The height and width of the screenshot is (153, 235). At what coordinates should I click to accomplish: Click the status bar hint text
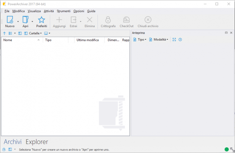click(x=64, y=150)
